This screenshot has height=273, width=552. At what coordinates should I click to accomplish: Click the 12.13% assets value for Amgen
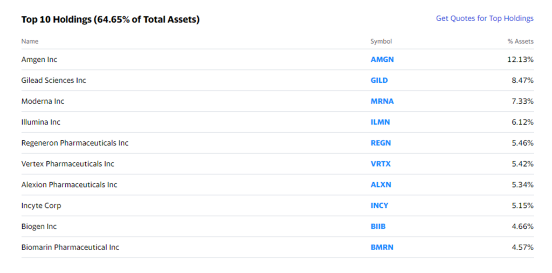coord(520,60)
